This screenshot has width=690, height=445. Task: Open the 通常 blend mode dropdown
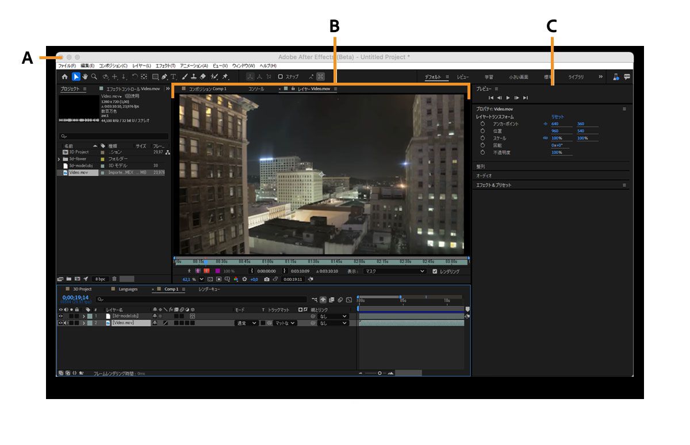pos(247,323)
